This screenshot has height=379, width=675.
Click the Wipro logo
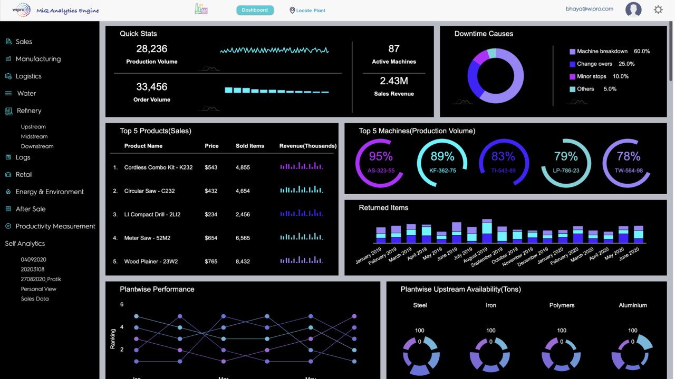point(22,10)
